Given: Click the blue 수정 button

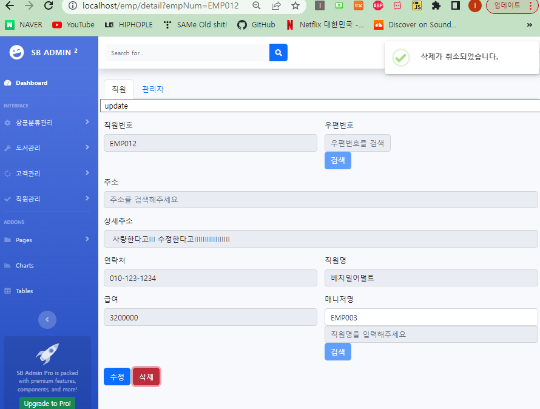Looking at the screenshot, I should click(117, 377).
